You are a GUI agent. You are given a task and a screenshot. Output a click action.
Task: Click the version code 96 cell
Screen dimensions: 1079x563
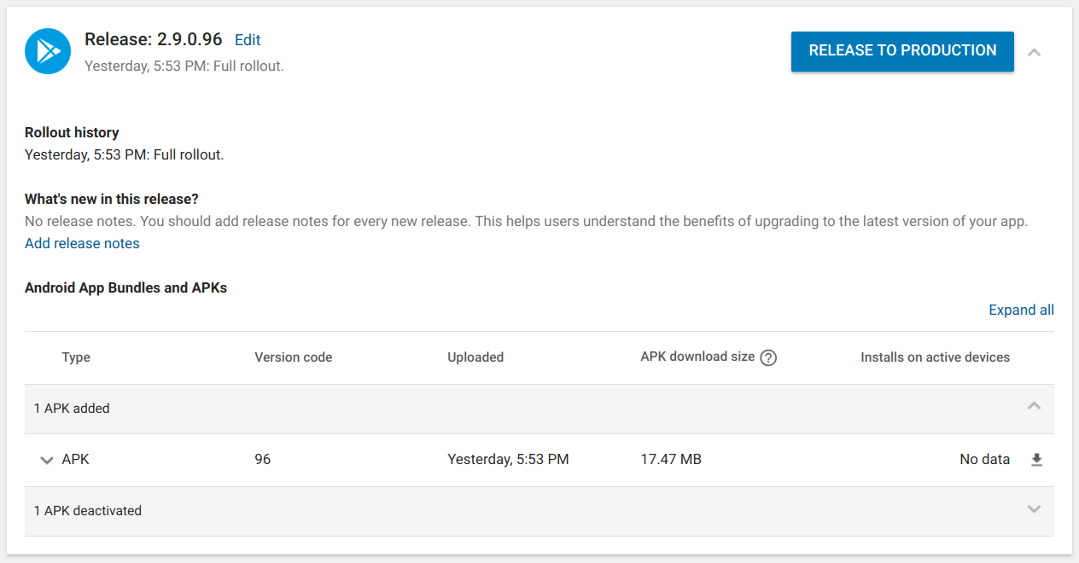click(262, 459)
